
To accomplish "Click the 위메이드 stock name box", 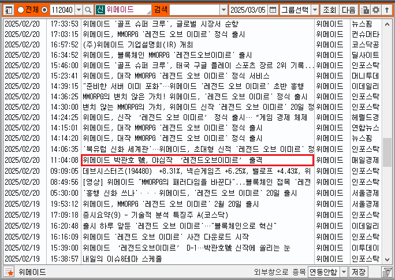I will (x=128, y=10).
